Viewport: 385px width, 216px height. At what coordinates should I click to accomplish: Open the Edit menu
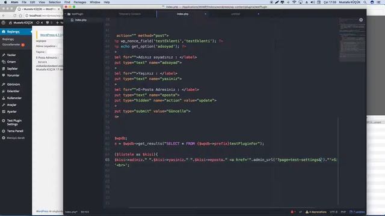coord(32,2)
